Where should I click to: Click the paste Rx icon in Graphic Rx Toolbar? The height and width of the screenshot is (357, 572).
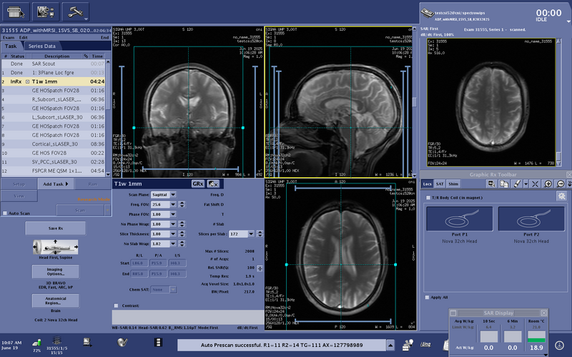[x=504, y=184]
